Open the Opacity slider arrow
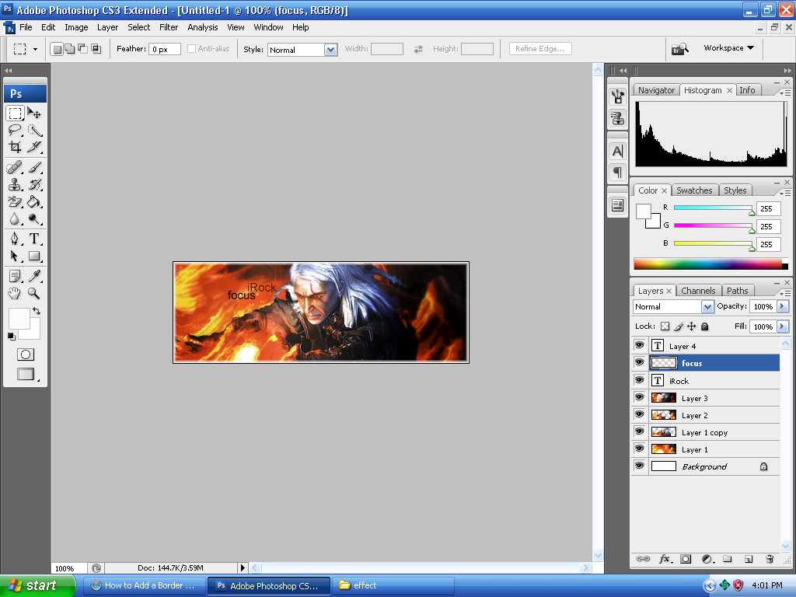This screenshot has width=796, height=597. [x=783, y=306]
